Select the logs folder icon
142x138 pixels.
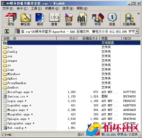click(5, 70)
